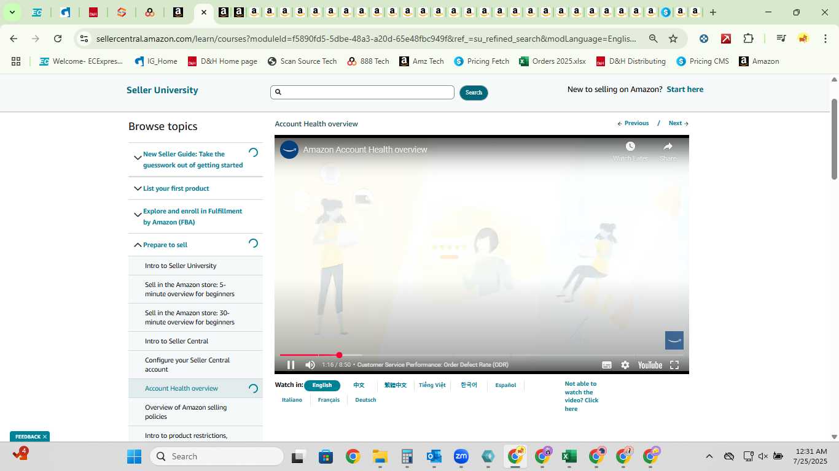Switch video language to Español
The image size is (839, 471).
[x=505, y=385]
